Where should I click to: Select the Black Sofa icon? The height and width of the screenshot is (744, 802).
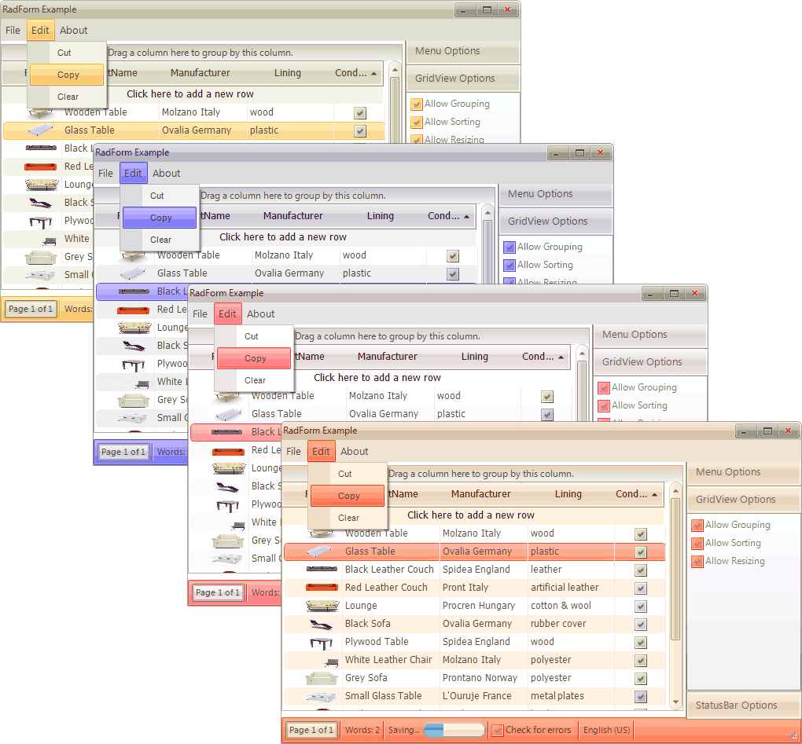pos(321,623)
